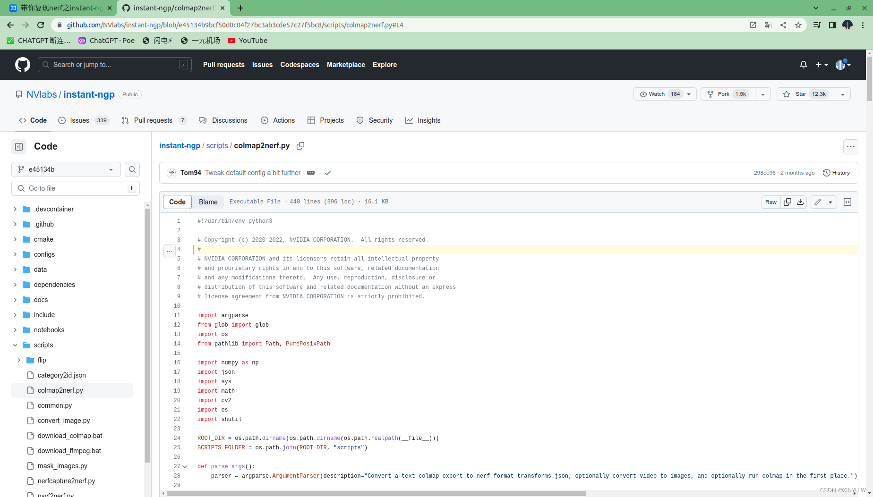Go to NVlabs owner page

tap(42, 94)
